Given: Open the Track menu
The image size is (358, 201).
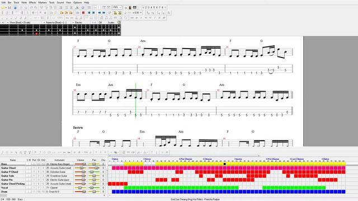Looking at the screenshot, I should (x=16, y=2).
